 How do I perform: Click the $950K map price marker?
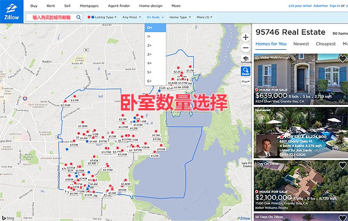point(122,190)
